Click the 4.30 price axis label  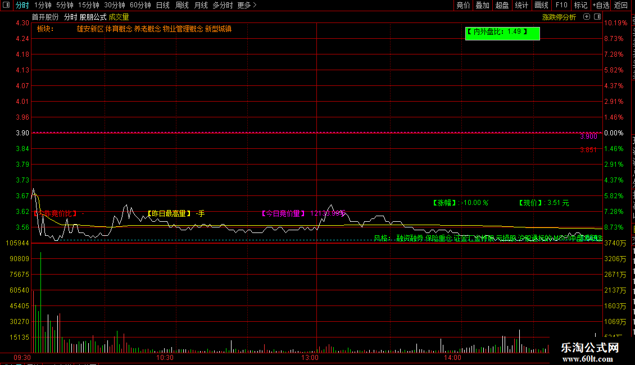point(22,23)
